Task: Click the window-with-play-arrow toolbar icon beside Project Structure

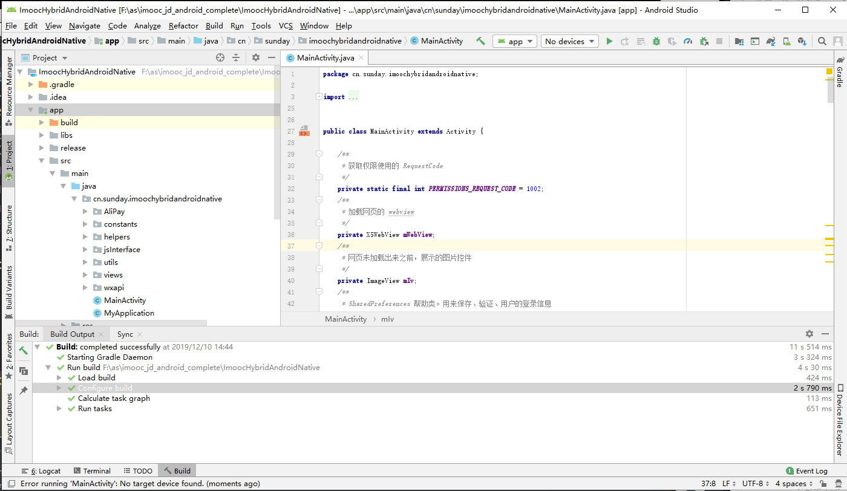Action: 755,41
